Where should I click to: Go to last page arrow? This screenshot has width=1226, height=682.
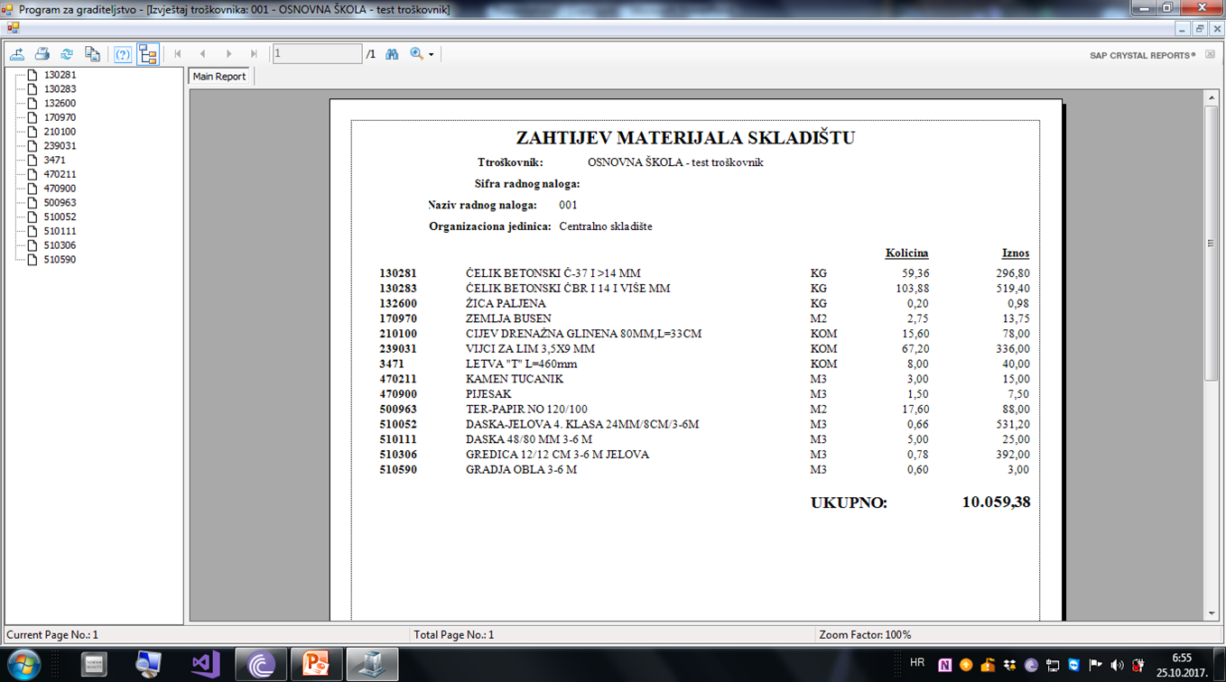click(x=254, y=54)
